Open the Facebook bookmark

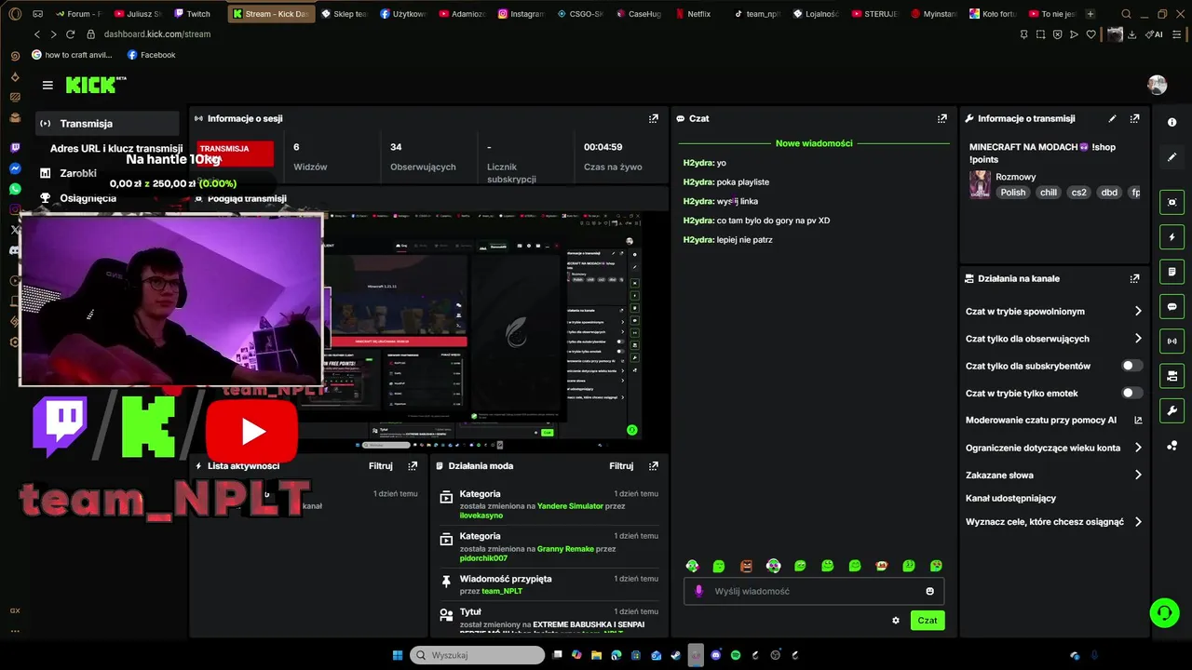(x=151, y=55)
